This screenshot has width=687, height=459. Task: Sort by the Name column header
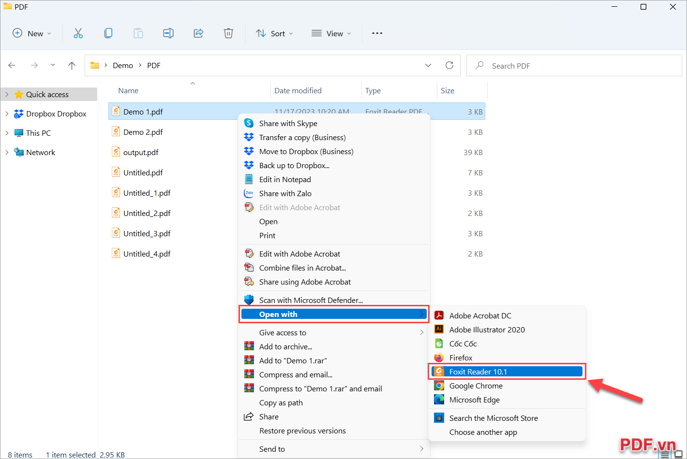128,90
